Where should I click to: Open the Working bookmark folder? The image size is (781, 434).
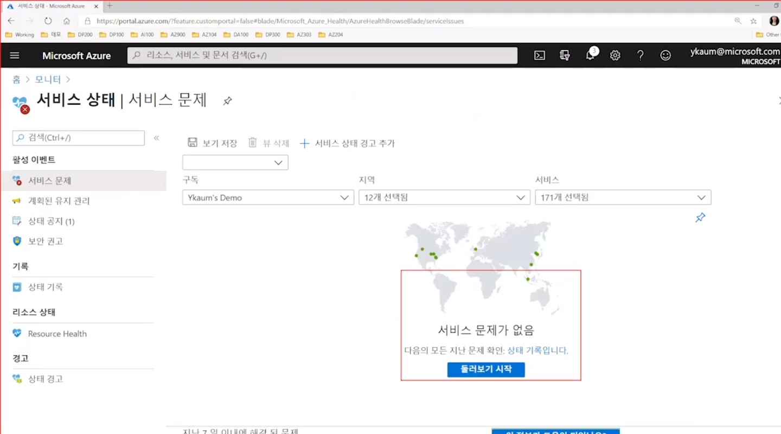click(x=20, y=35)
